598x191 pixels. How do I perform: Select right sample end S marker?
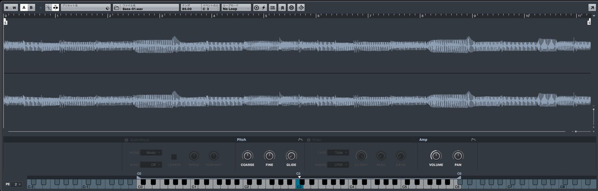[589, 23]
